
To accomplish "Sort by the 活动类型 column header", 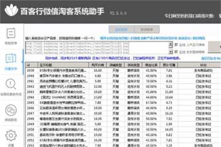I will point(133,65).
